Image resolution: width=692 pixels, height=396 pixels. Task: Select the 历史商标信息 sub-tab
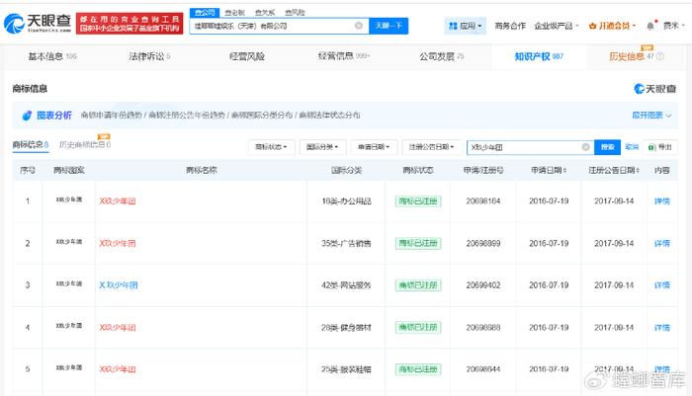(85, 144)
